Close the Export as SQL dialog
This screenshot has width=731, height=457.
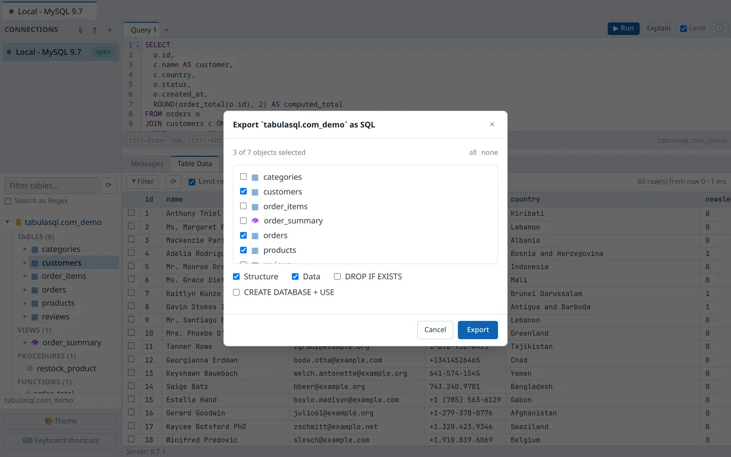click(492, 124)
